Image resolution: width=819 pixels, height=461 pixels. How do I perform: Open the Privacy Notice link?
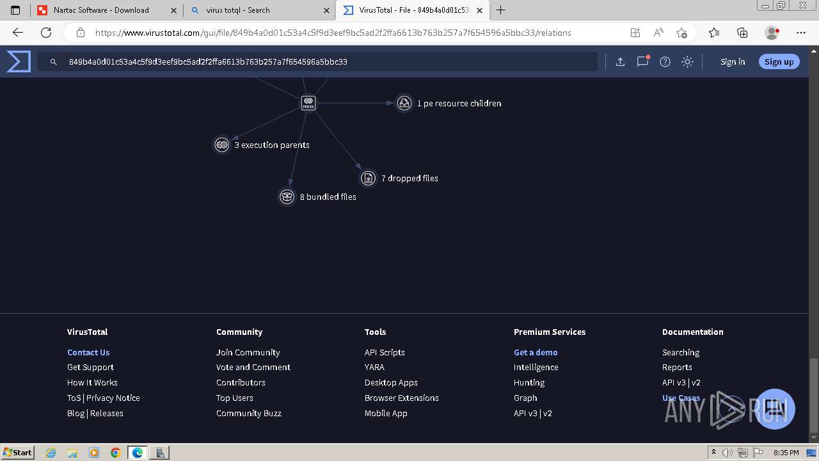[113, 398]
